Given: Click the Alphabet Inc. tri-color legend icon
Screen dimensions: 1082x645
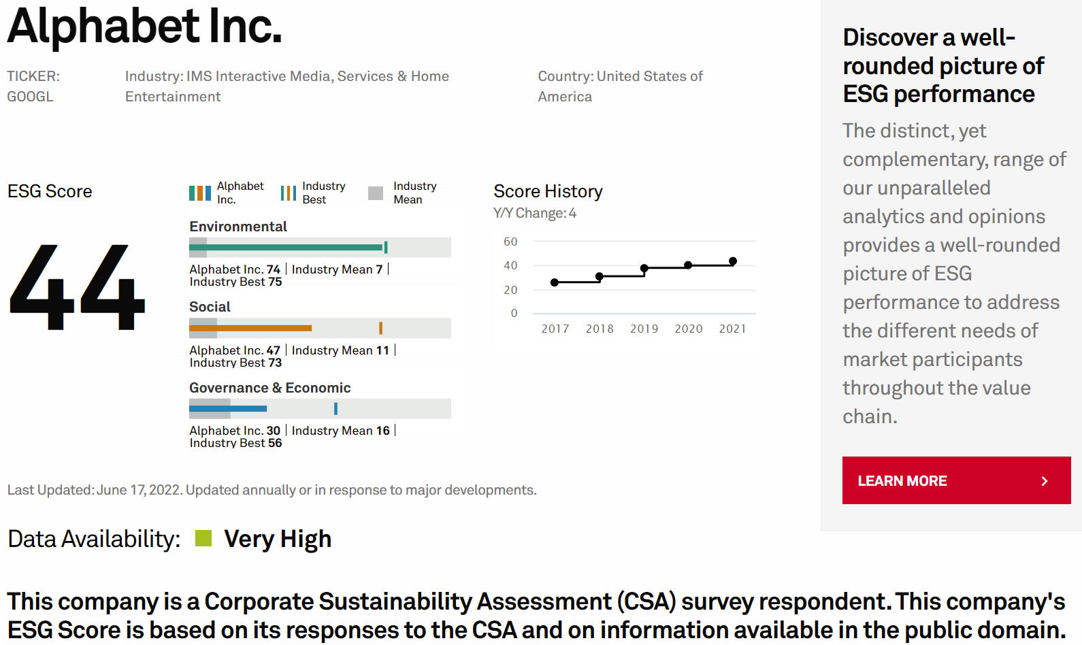Looking at the screenshot, I should point(200,193).
